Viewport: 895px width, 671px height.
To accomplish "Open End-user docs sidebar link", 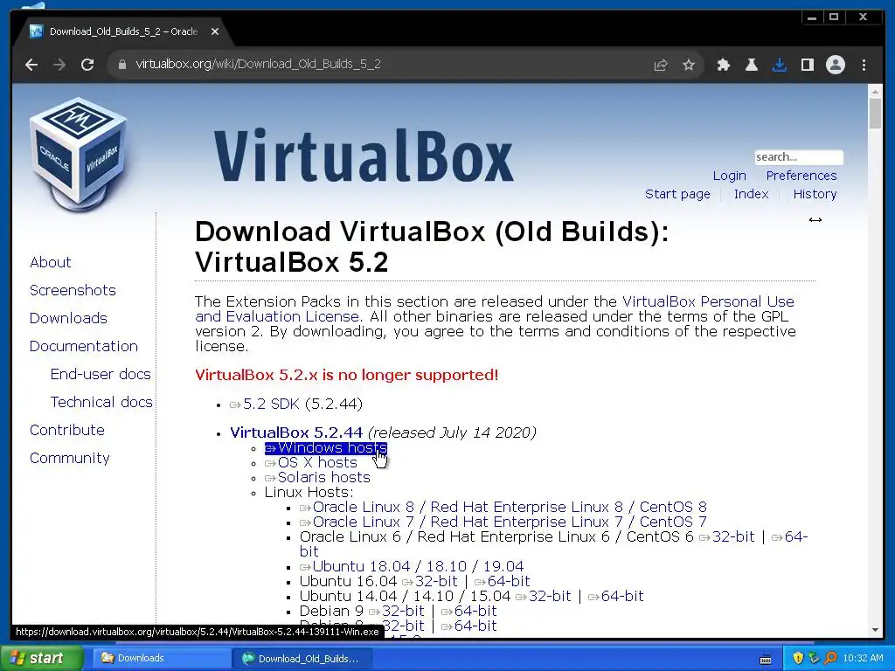I will coord(101,374).
